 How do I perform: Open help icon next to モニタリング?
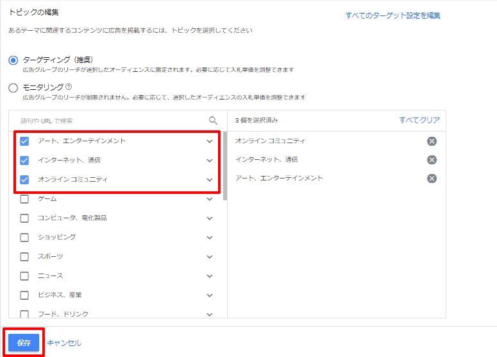(x=69, y=87)
